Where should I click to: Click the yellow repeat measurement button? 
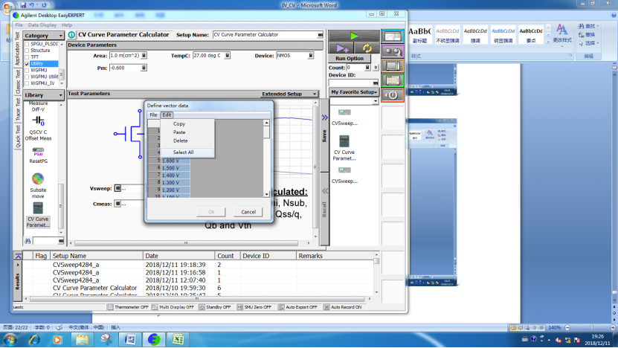click(367, 48)
